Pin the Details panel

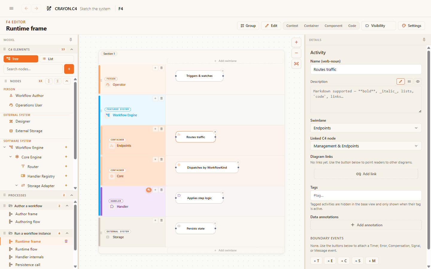tap(424, 40)
